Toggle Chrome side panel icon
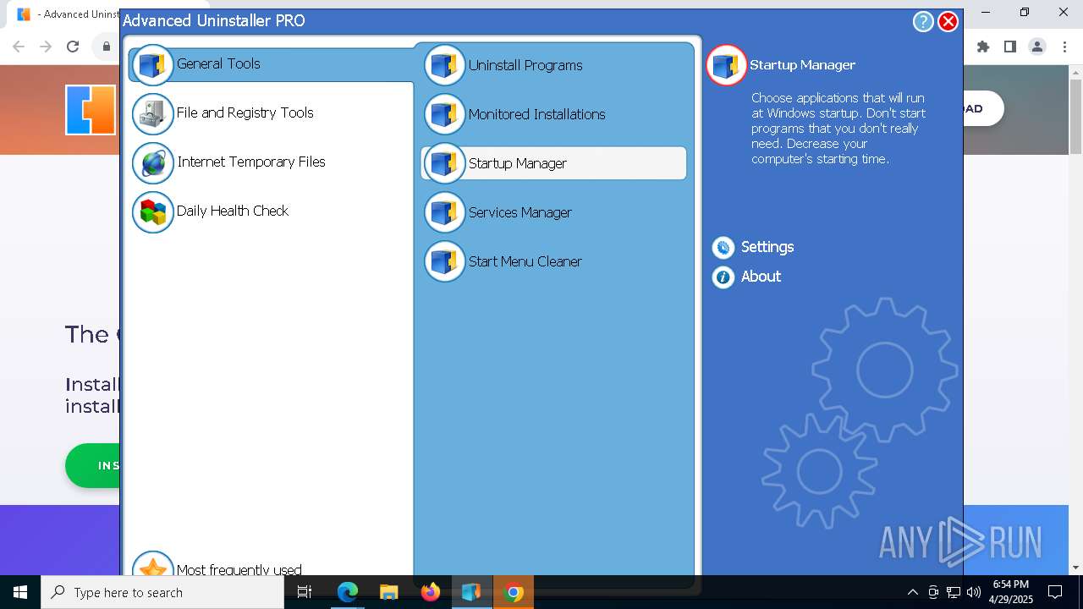Screen dimensions: 1083x609 [x=1009, y=47]
